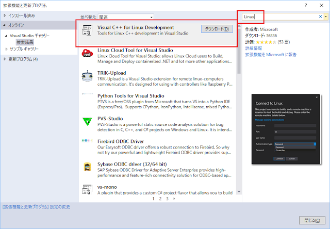Click the Linux Cloud Tool red .net icon

[x=87, y=53]
